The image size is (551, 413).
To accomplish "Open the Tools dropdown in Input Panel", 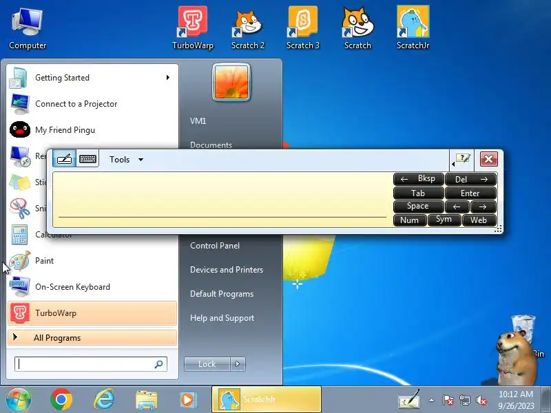I will (x=126, y=160).
